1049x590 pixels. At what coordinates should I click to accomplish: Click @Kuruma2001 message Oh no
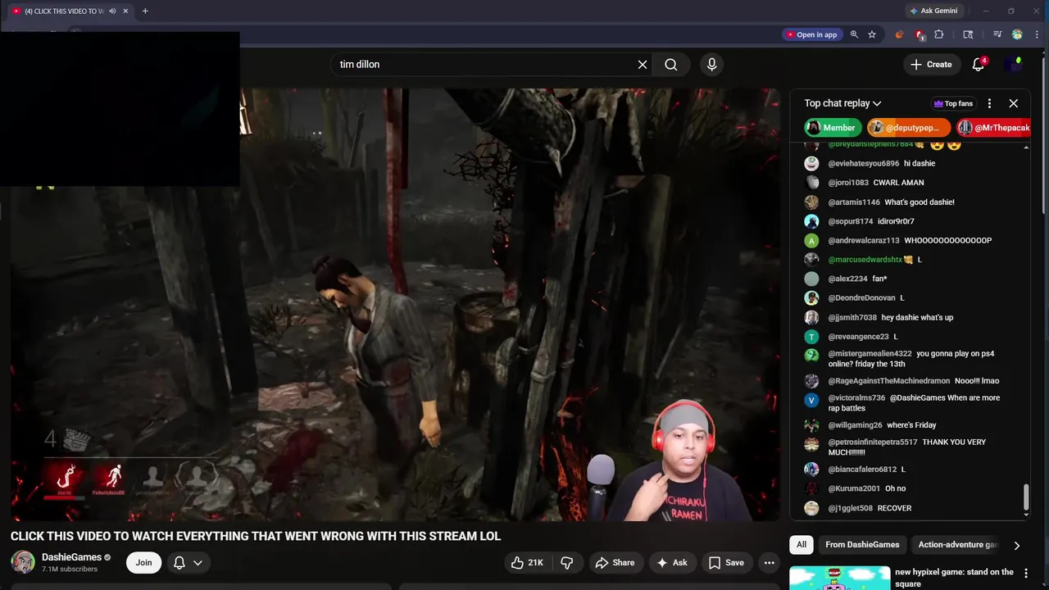point(895,489)
